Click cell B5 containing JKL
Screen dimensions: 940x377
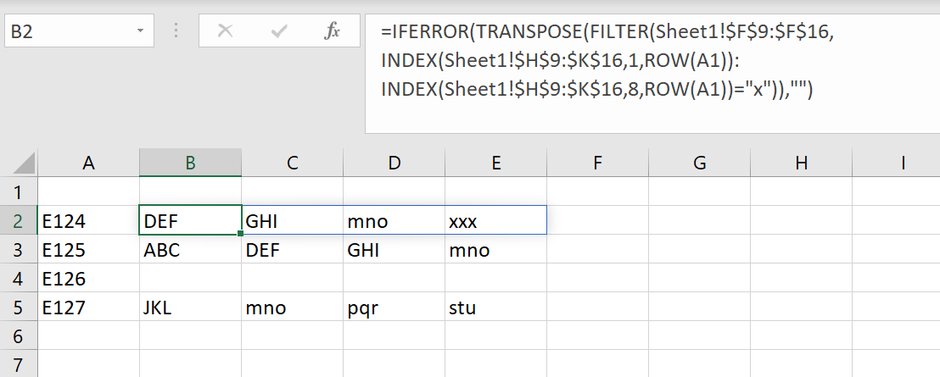tap(190, 308)
